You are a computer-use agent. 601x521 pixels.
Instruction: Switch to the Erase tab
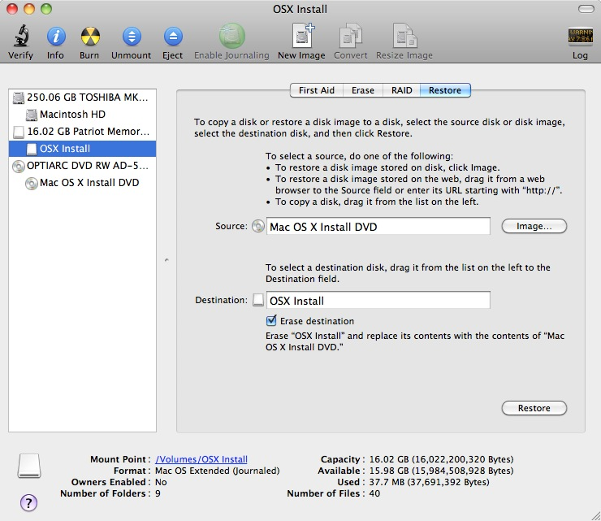[x=362, y=90]
